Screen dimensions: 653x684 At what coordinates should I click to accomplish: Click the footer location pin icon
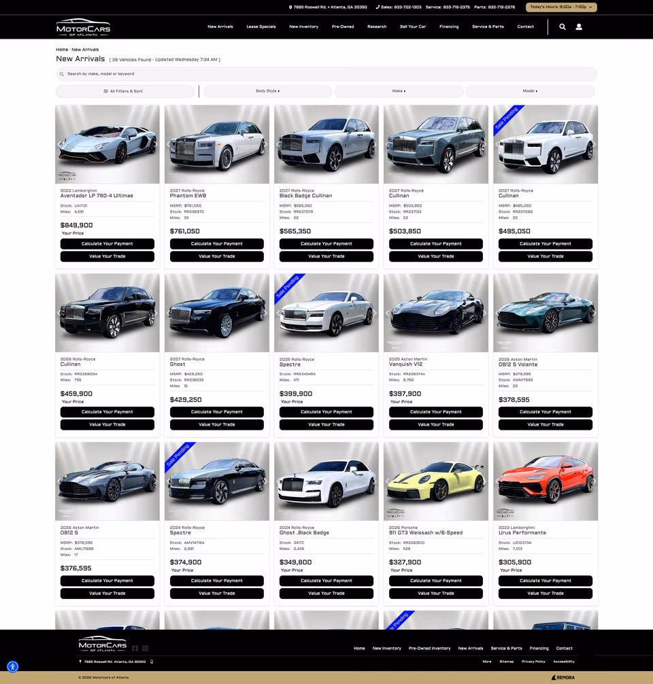pos(80,662)
